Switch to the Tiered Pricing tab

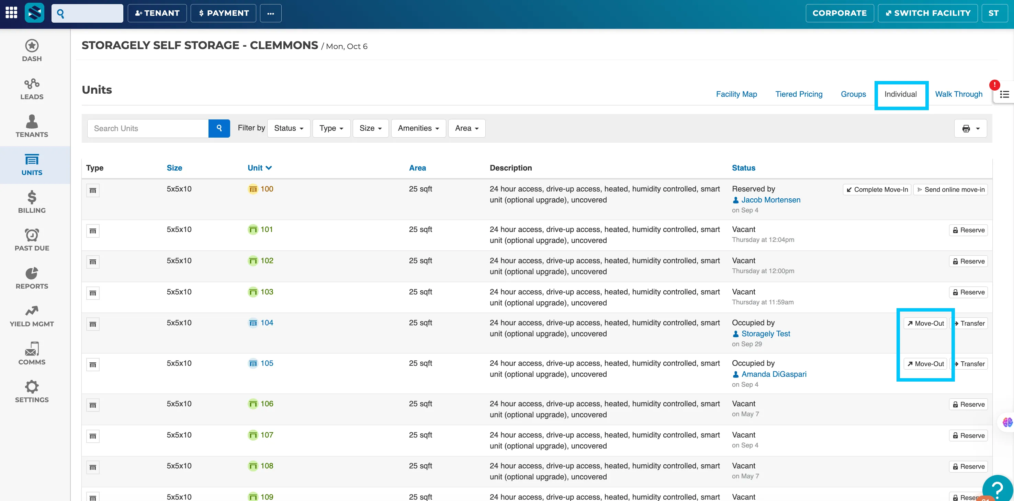(x=799, y=94)
